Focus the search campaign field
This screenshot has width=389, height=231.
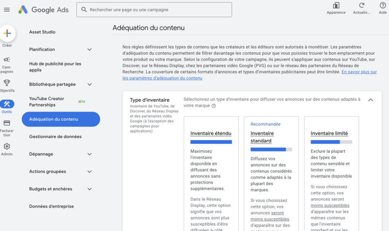(x=154, y=10)
